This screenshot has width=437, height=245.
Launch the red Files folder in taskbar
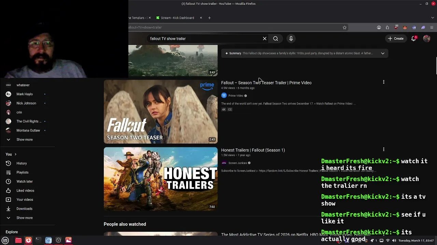tap(18, 240)
